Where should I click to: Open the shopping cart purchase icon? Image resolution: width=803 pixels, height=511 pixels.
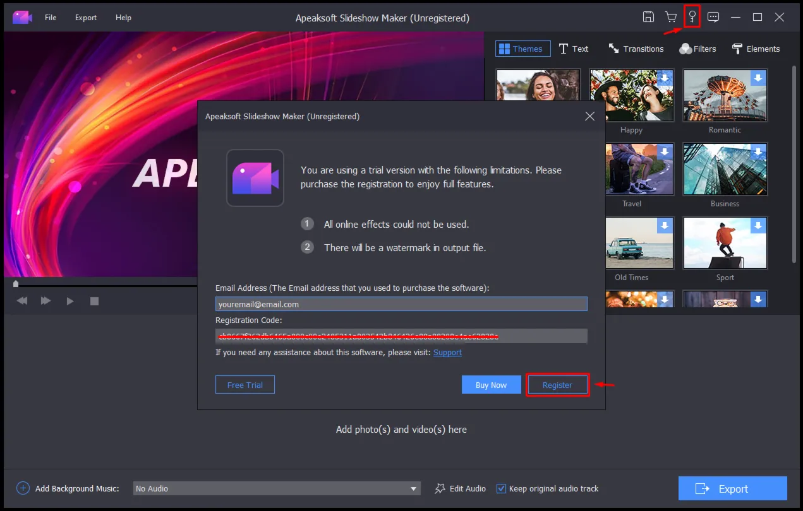pos(670,17)
